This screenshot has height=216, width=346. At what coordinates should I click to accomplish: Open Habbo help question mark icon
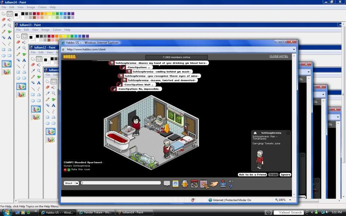231,186
